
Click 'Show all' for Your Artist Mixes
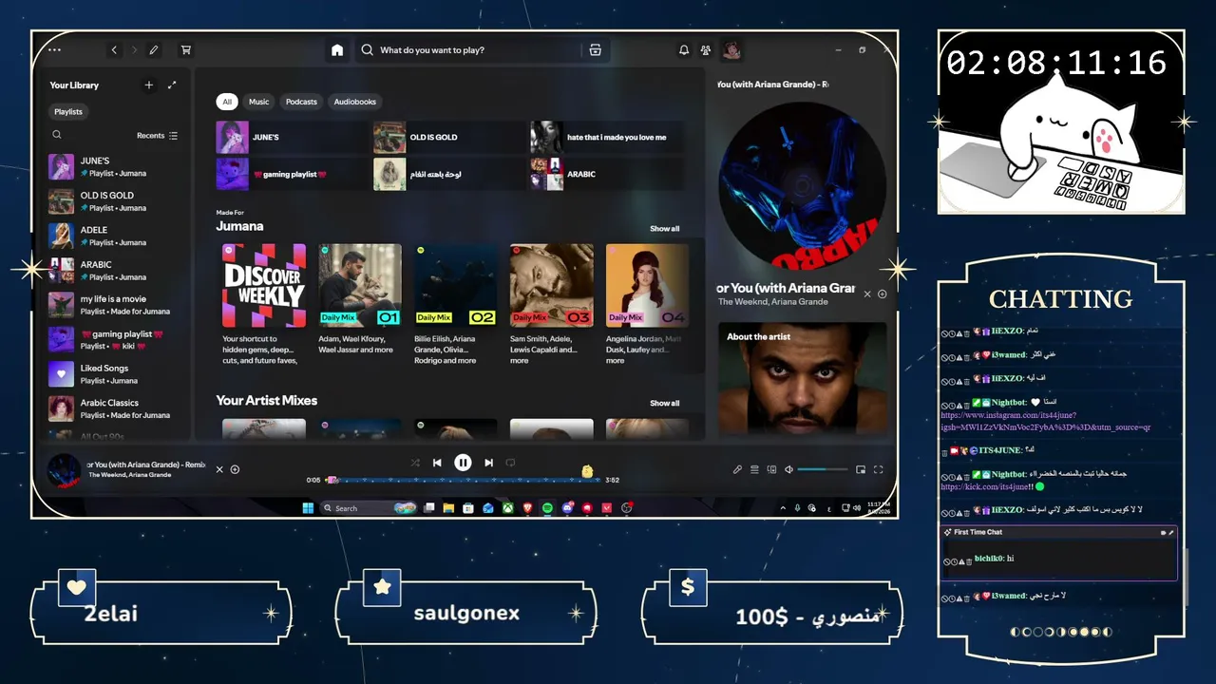pyautogui.click(x=665, y=403)
